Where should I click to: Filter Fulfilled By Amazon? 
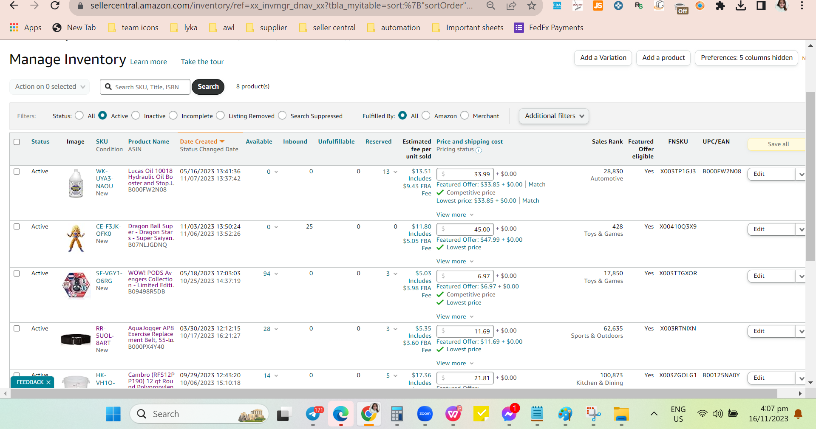coord(426,116)
